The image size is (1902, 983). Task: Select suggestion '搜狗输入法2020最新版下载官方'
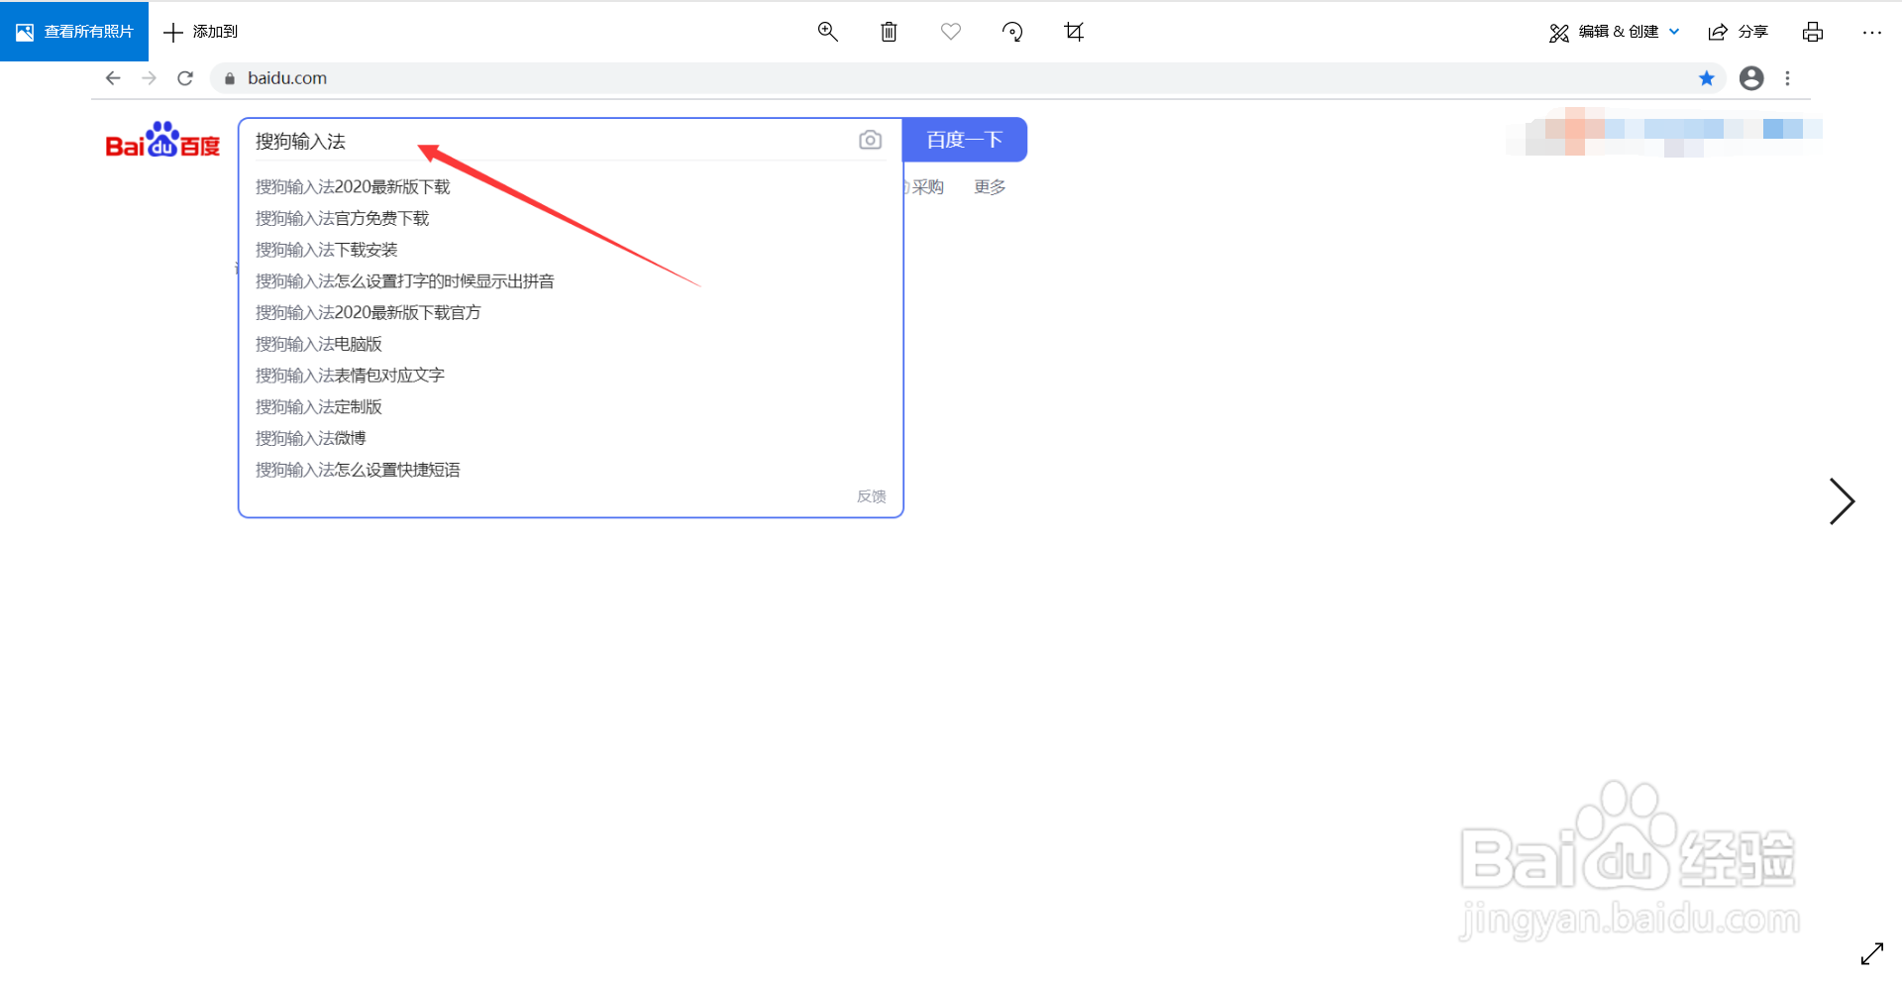click(368, 312)
